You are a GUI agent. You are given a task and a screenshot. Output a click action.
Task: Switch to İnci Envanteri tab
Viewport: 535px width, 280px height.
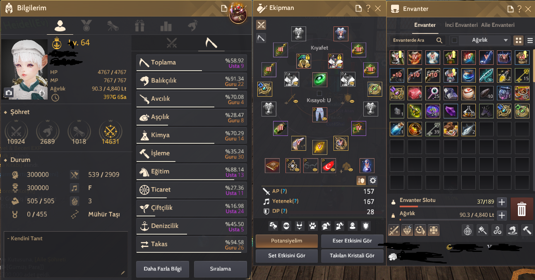pos(461,25)
